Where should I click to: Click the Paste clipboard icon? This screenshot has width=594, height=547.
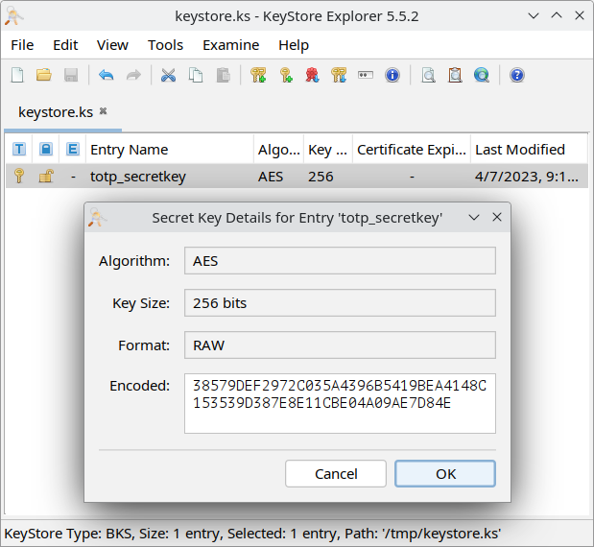pyautogui.click(x=224, y=75)
